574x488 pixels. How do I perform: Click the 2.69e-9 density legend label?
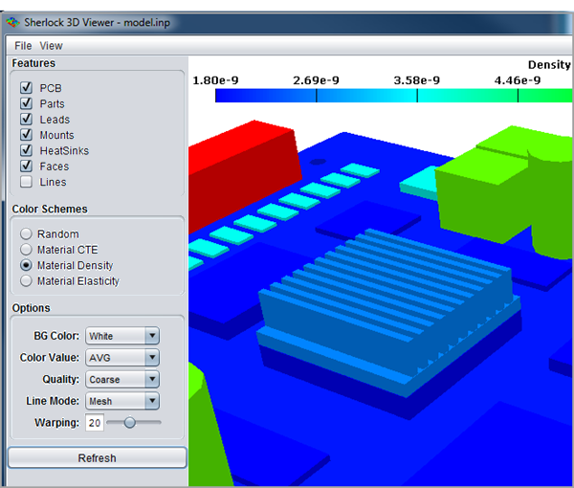pyautogui.click(x=316, y=80)
